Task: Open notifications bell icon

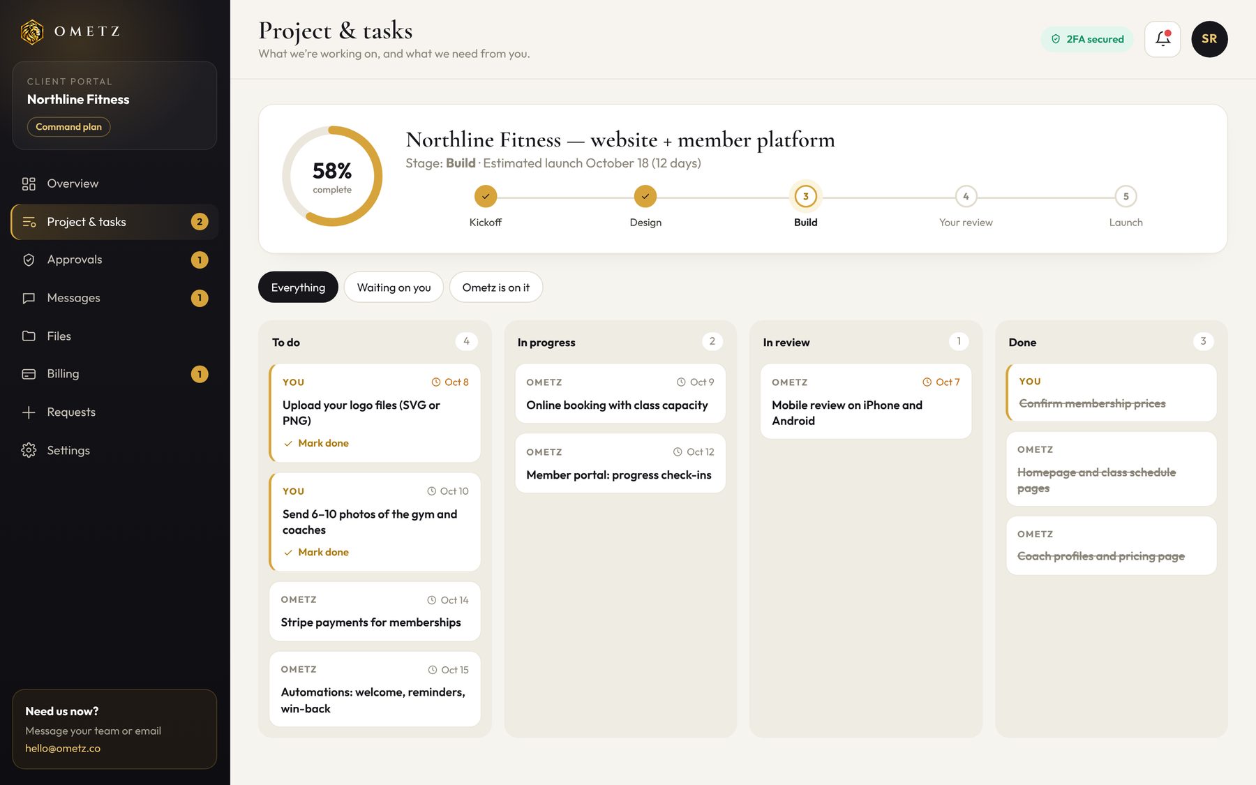Action: pyautogui.click(x=1162, y=39)
